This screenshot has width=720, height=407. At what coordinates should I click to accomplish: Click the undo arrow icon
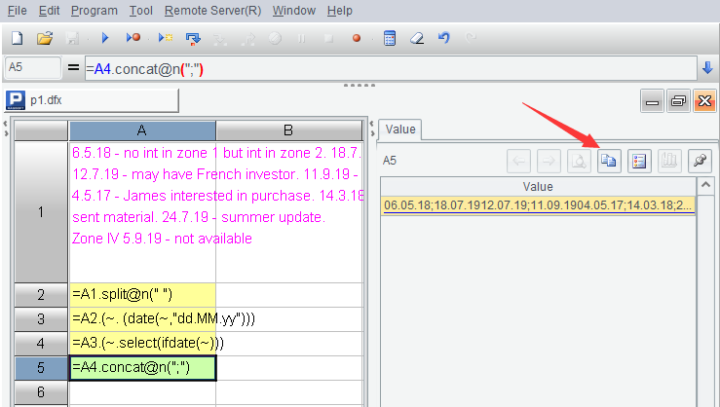click(x=444, y=38)
